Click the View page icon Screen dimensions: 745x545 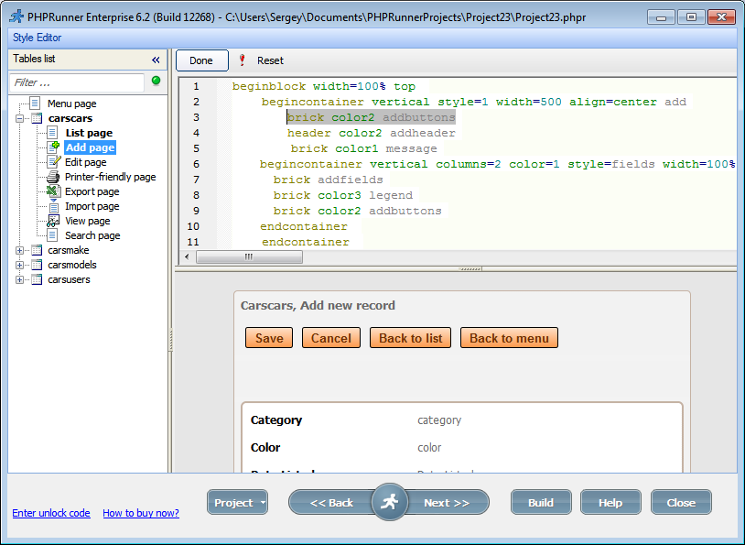53,221
